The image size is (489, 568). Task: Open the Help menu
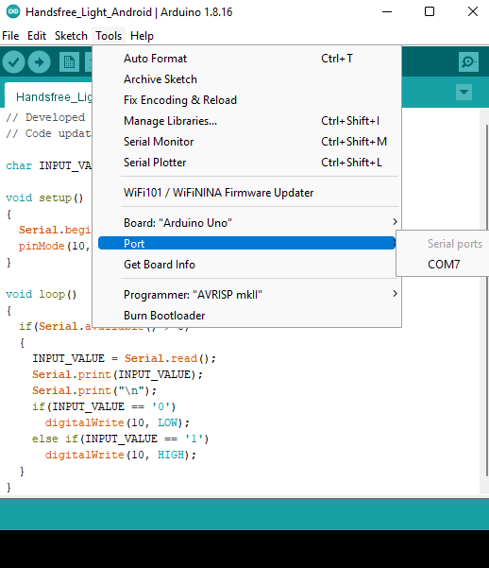142,36
